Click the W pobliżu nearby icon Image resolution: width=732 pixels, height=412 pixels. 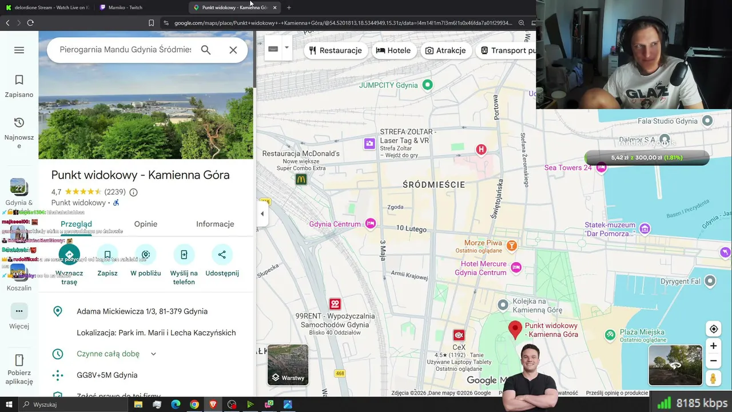pos(146,255)
